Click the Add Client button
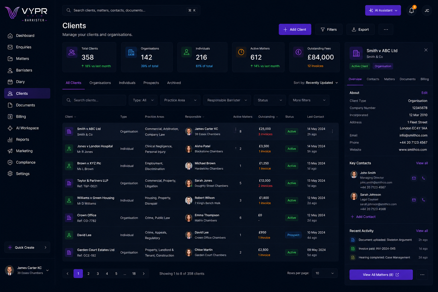The image size is (438, 292). point(295,29)
